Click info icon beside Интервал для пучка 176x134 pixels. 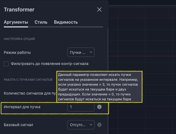coord(99,107)
